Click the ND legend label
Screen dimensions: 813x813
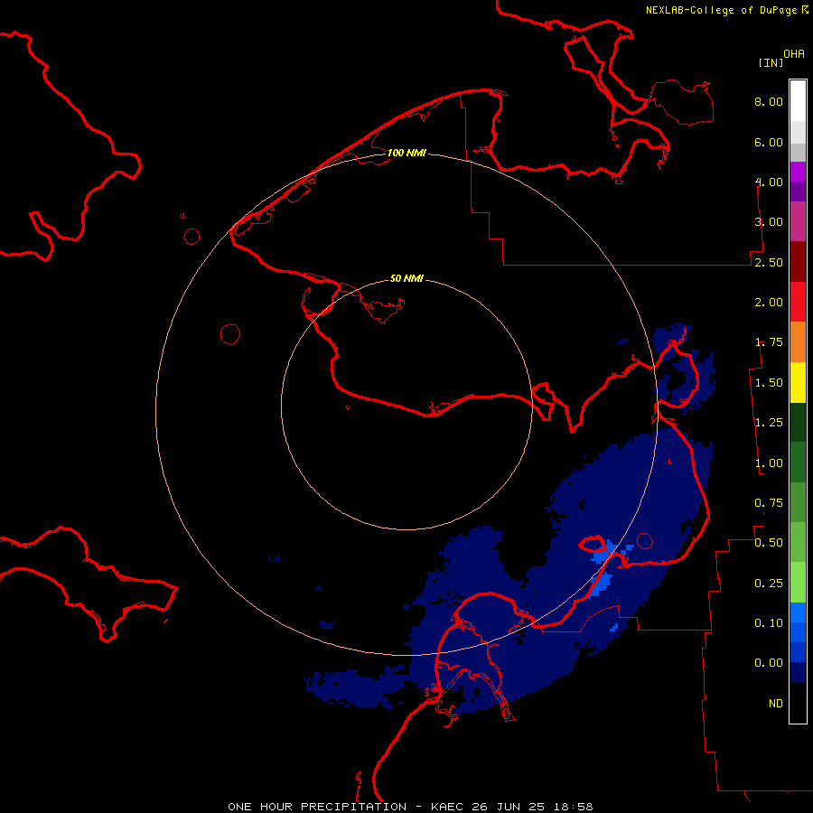[x=776, y=704]
